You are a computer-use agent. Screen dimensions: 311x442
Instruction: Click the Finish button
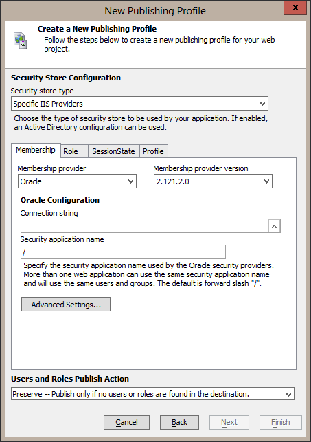coord(281,422)
